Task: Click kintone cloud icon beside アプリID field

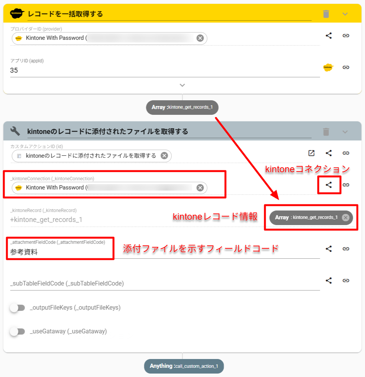Action: [x=328, y=67]
